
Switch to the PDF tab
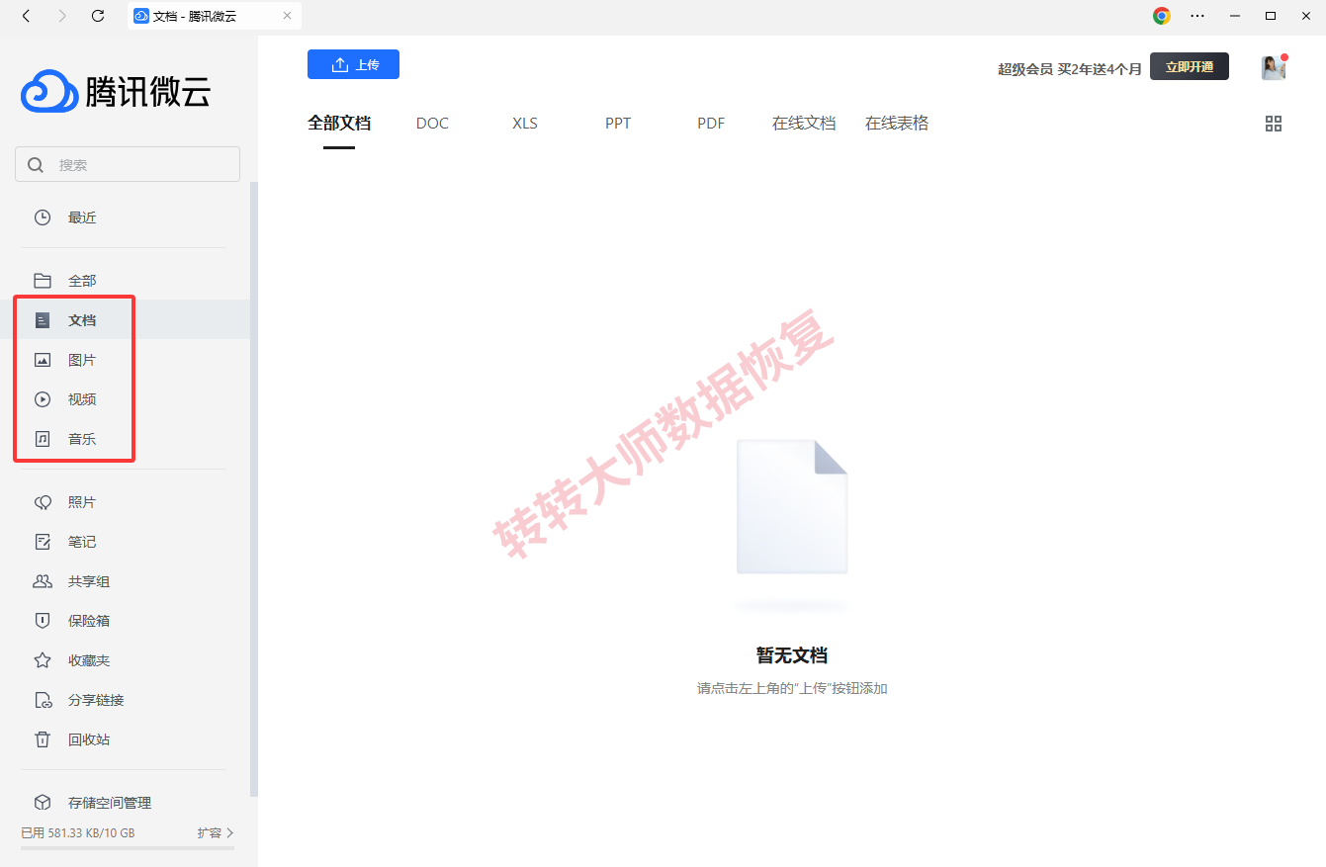[x=711, y=124]
